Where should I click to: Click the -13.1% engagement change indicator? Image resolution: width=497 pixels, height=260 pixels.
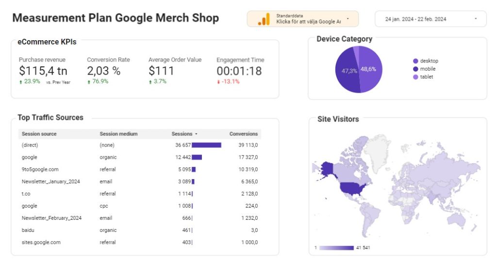[x=228, y=82]
